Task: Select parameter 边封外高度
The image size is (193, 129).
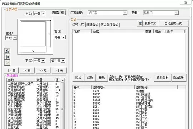Action: coord(34,118)
